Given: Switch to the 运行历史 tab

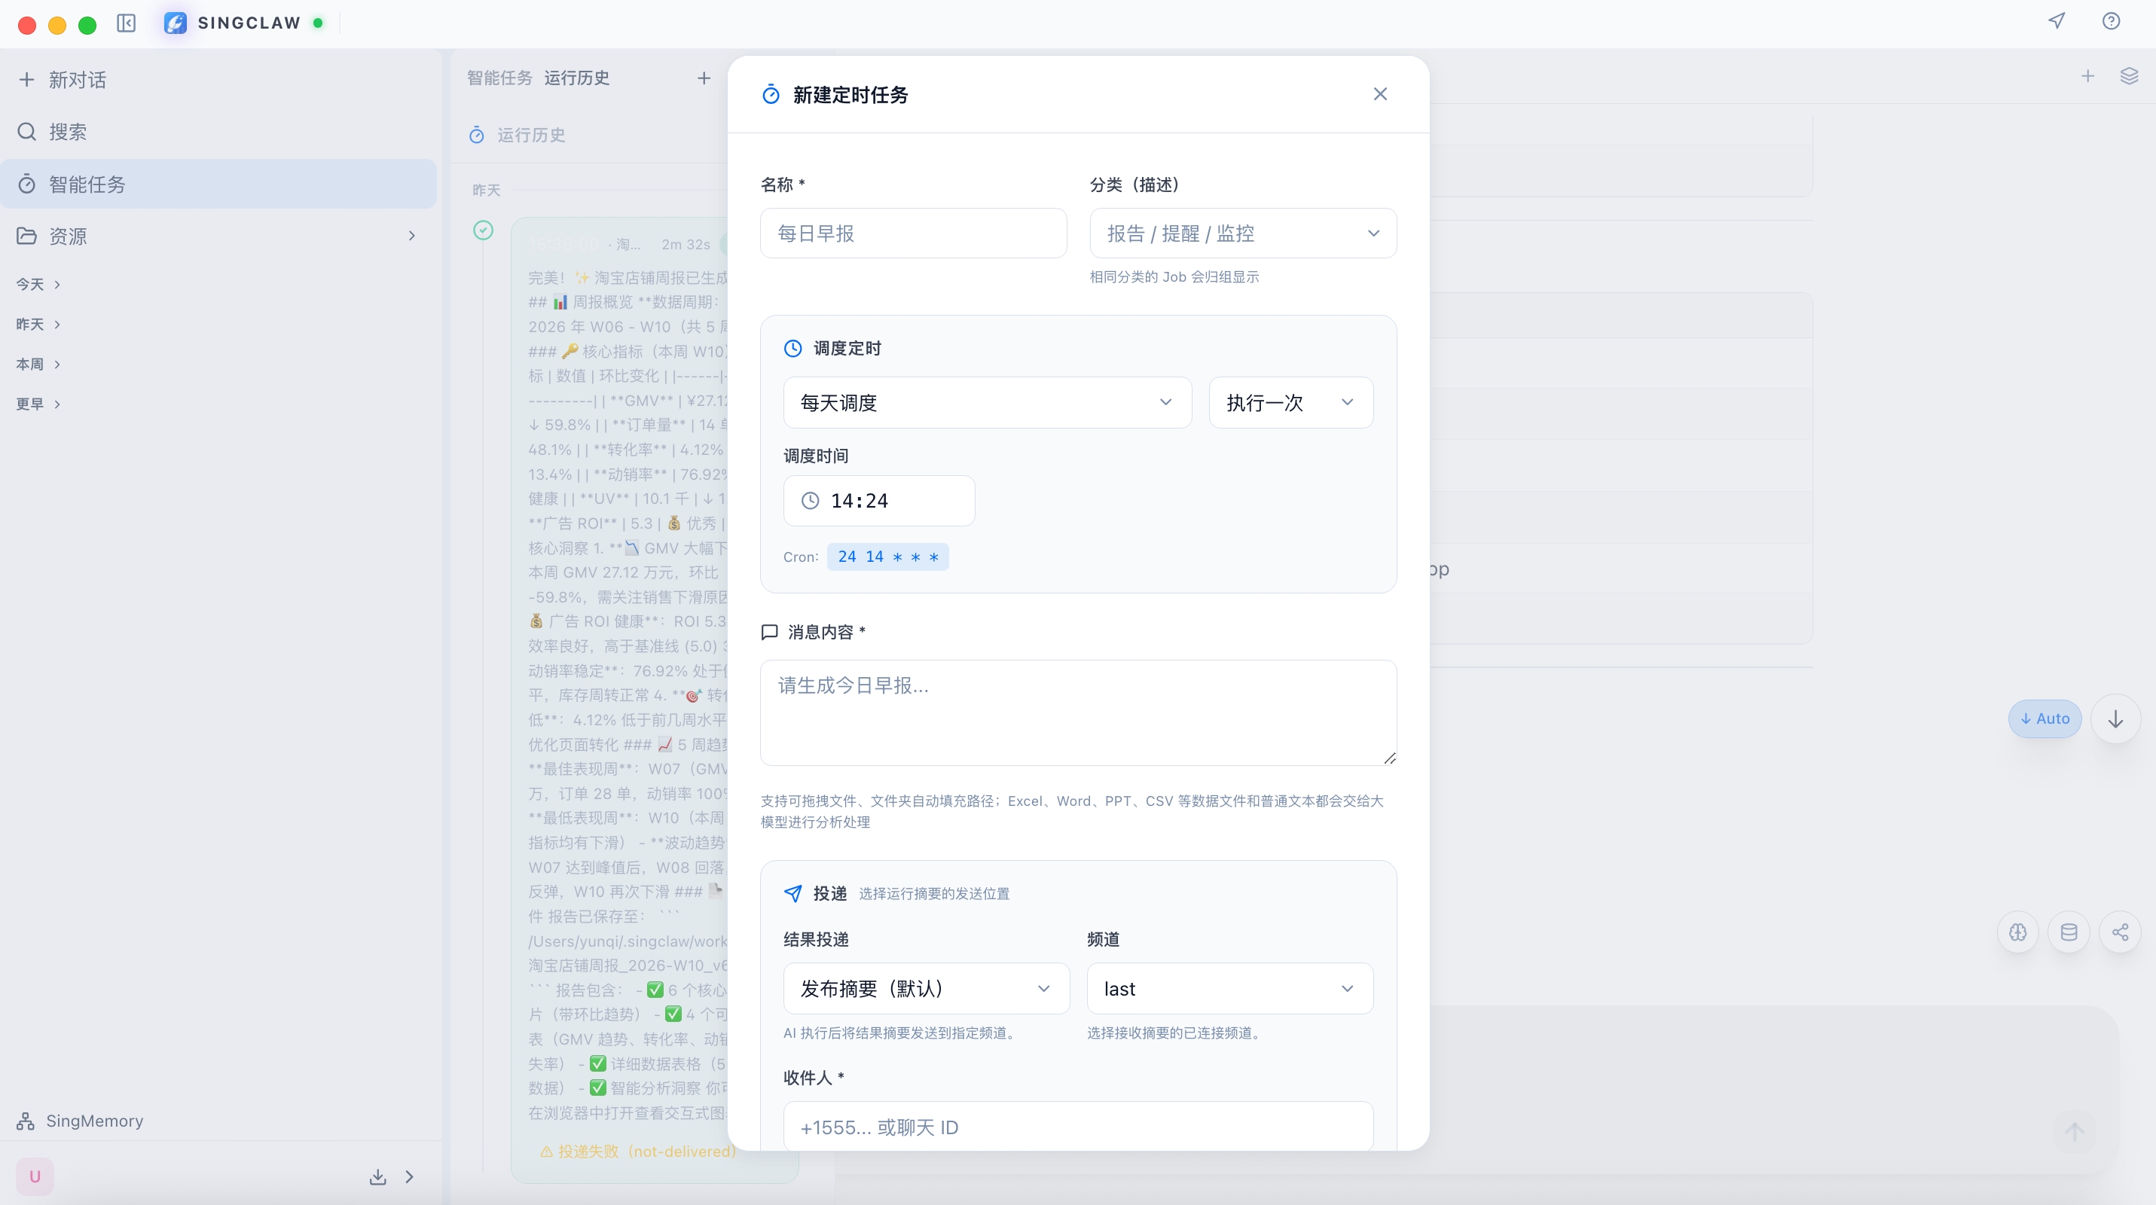Looking at the screenshot, I should (x=576, y=78).
